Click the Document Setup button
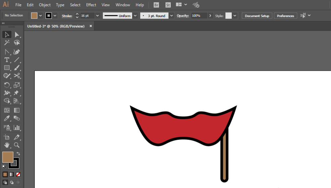 coord(257,16)
